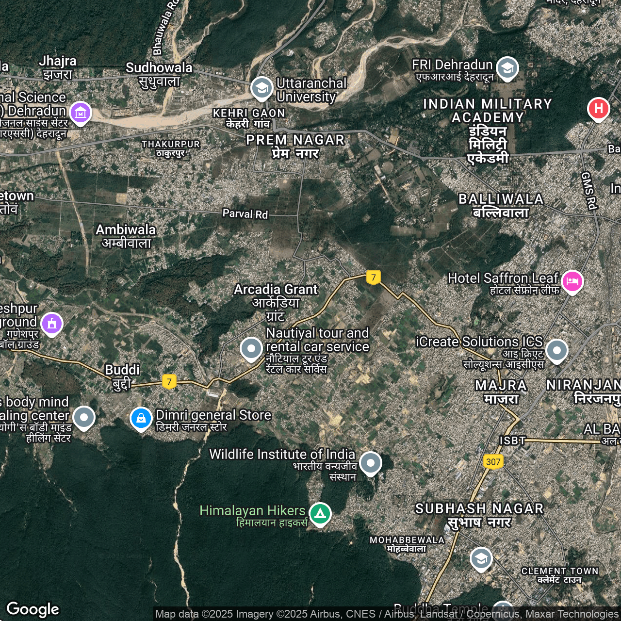Click the red hospital H marker
Viewport: 621px width, 621px height.
598,109
